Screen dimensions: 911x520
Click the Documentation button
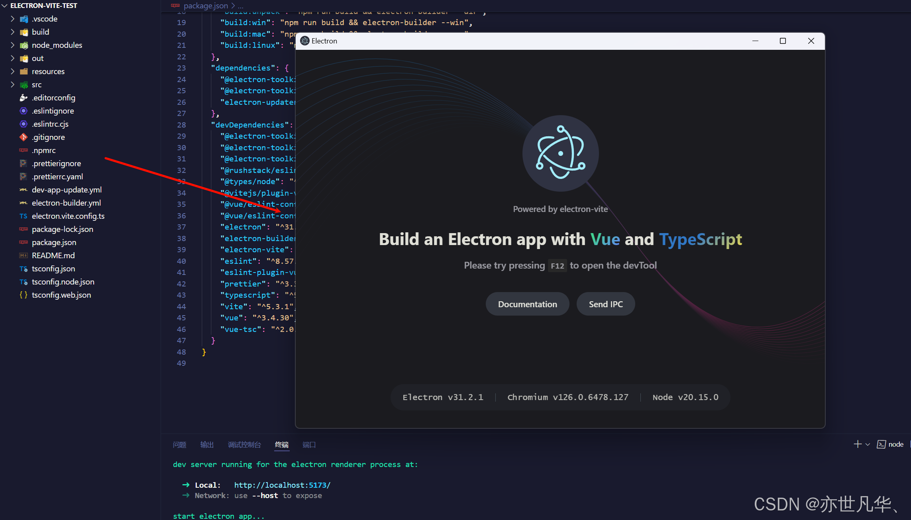pos(527,304)
